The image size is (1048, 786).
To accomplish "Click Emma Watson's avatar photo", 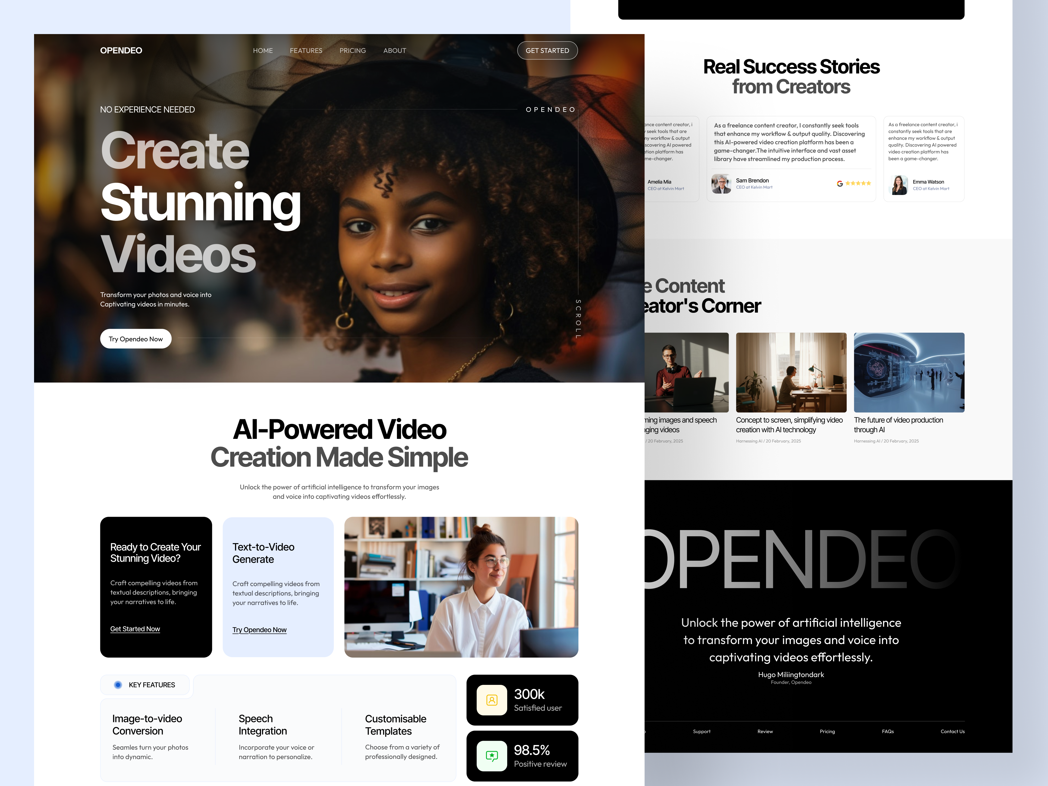I will 899,185.
